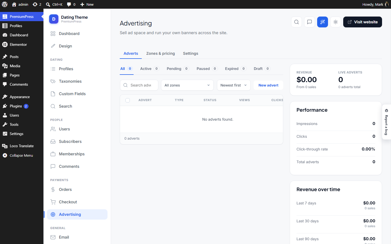Click the Report a bug side tab
The width and height of the screenshot is (391, 244).
pyautogui.click(x=386, y=122)
